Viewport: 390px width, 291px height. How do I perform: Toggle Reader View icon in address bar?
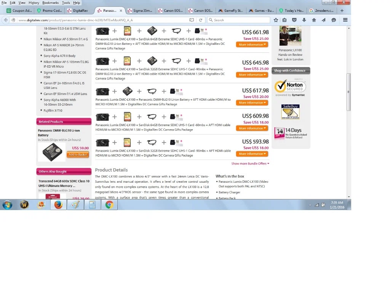click(x=192, y=20)
